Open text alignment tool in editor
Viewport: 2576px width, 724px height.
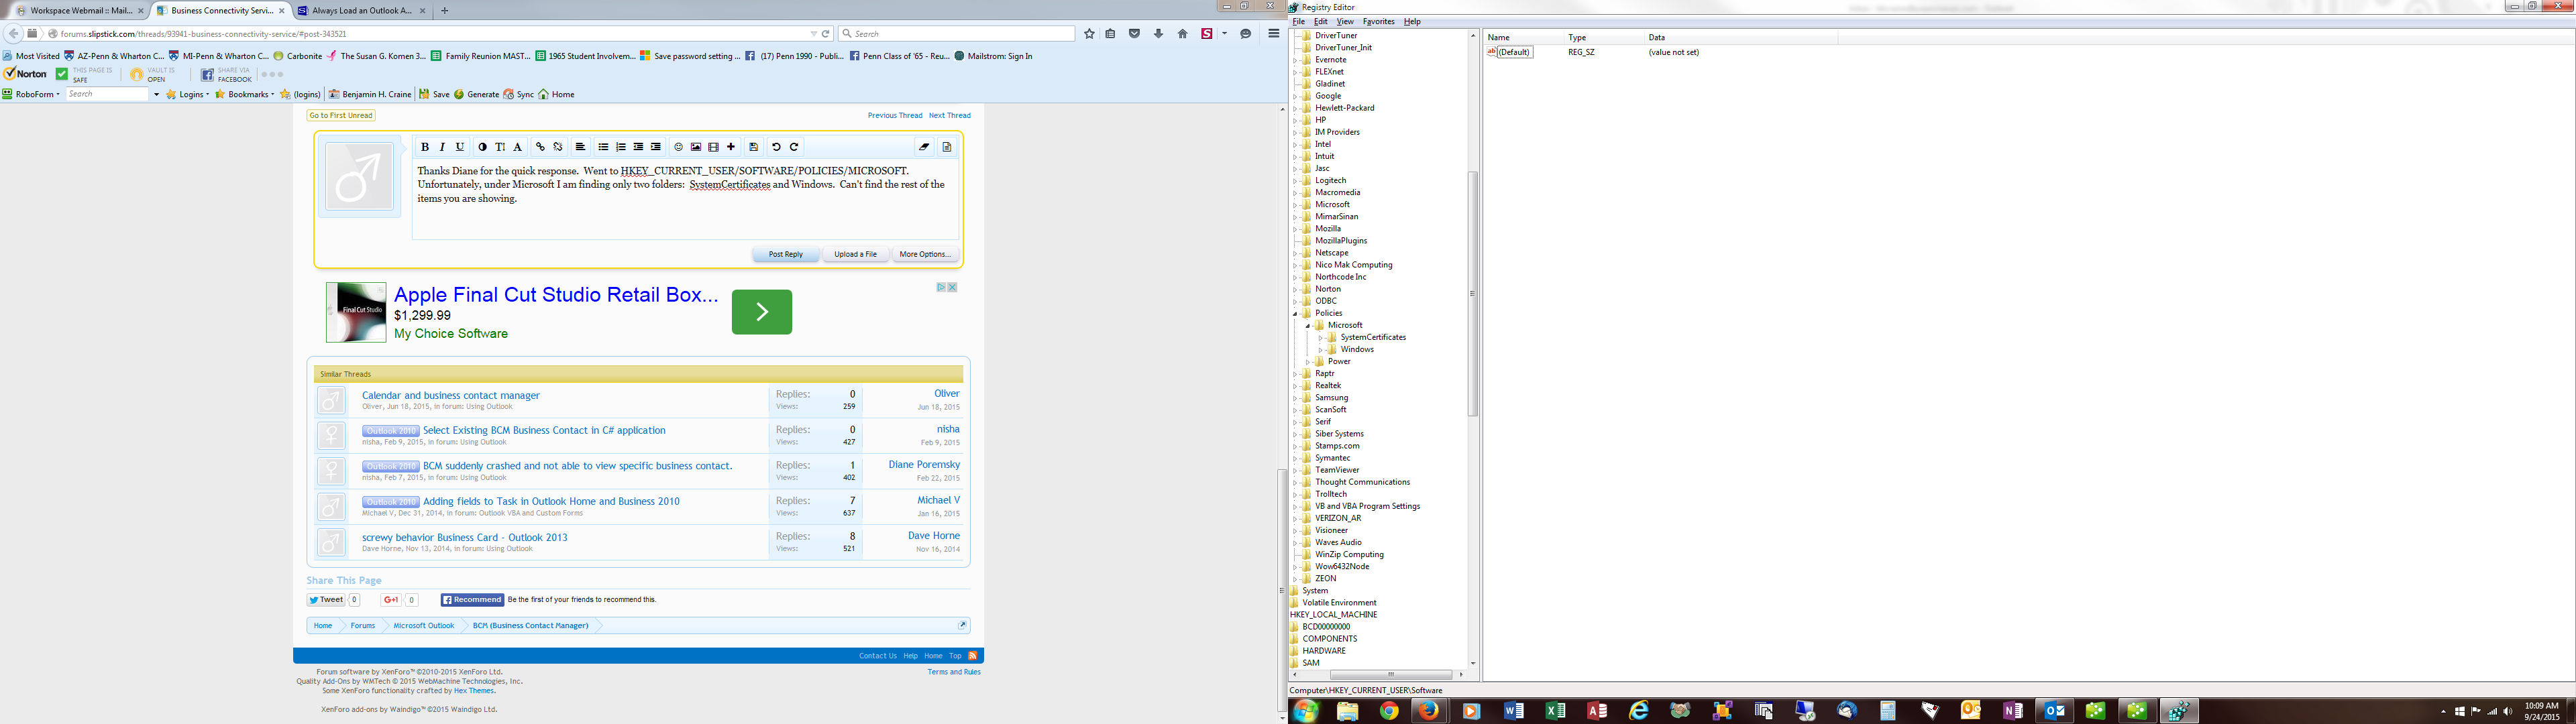click(580, 147)
